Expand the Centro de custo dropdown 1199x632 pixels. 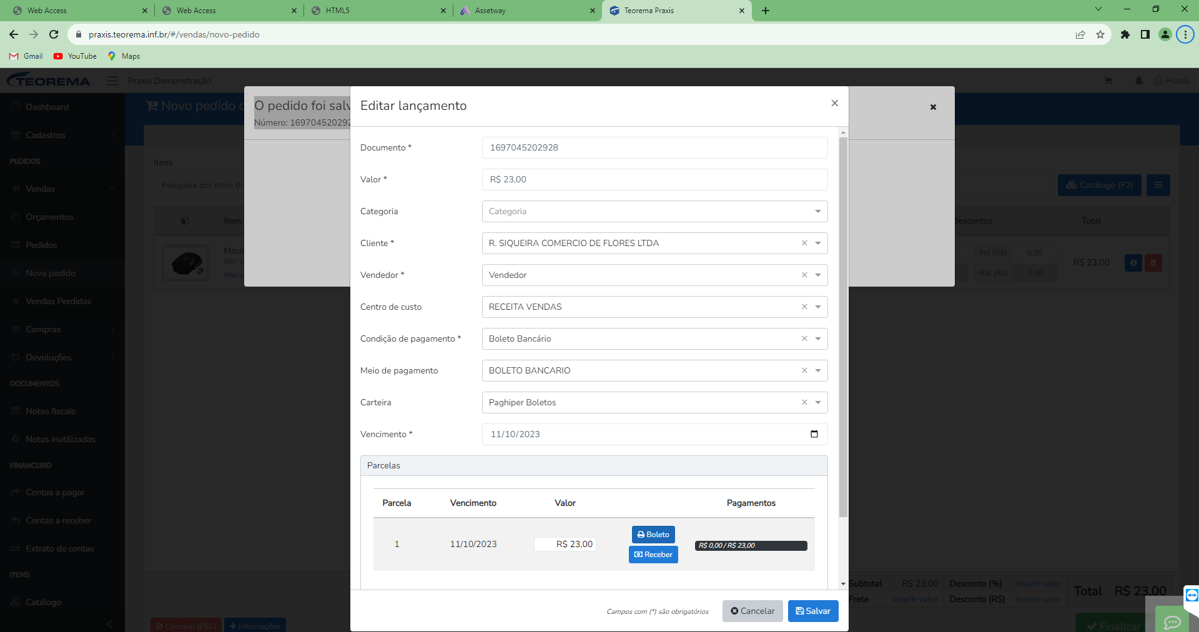tap(818, 307)
